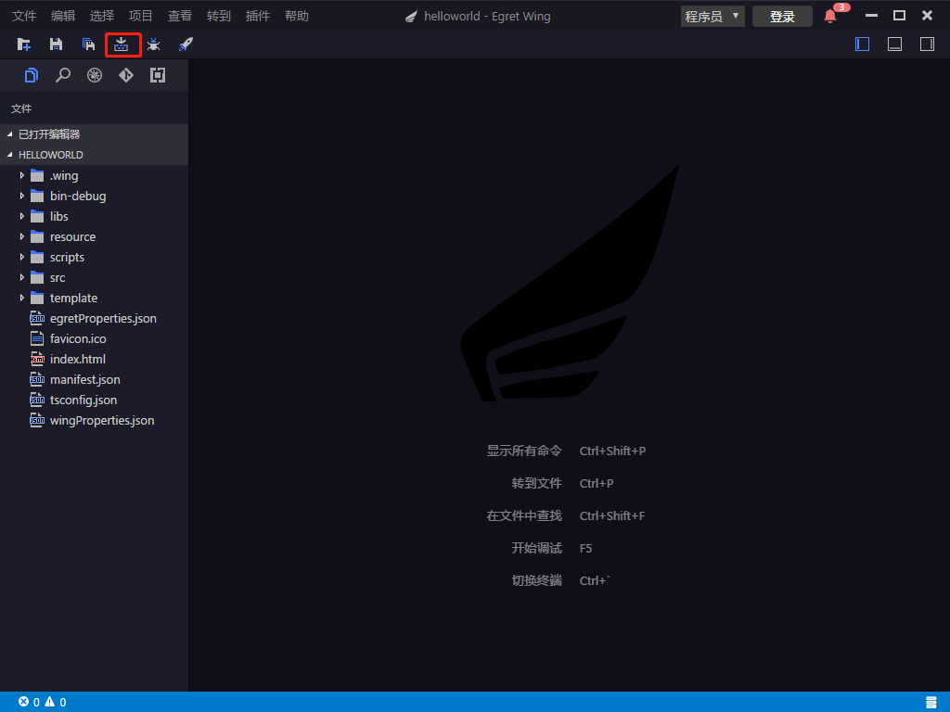The image size is (950, 712).
Task: Open index.html file
Action: click(78, 359)
